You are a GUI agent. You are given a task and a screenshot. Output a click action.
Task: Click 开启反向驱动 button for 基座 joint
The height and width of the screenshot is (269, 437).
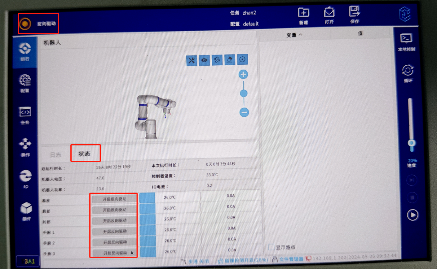click(x=114, y=199)
